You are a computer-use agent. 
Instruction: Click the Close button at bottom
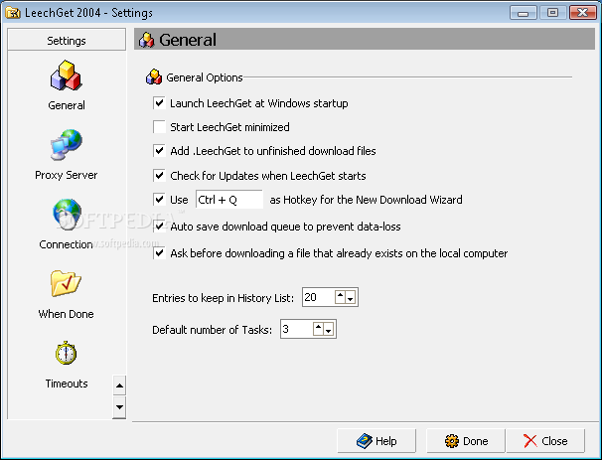545,441
